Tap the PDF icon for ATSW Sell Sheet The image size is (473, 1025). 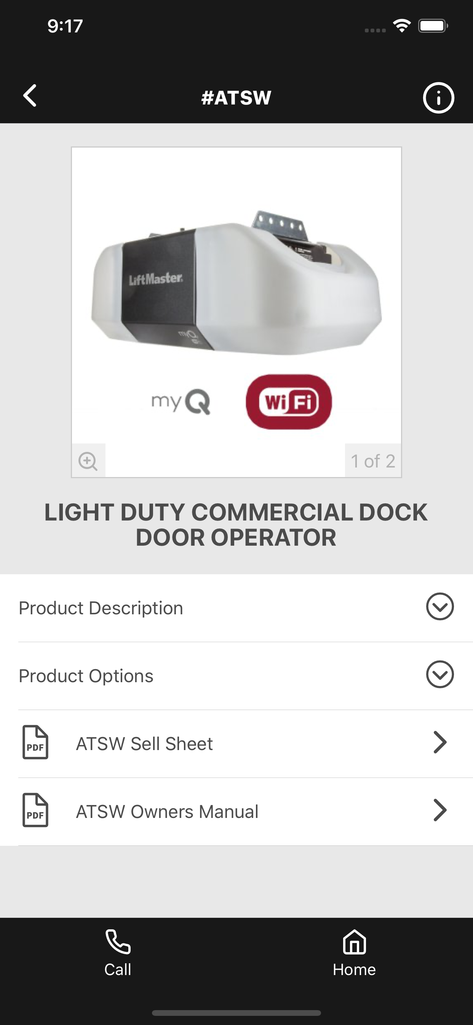point(35,742)
